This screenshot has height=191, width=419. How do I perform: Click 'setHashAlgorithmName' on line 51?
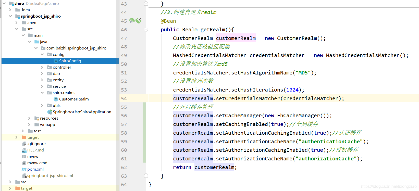pos(262,73)
